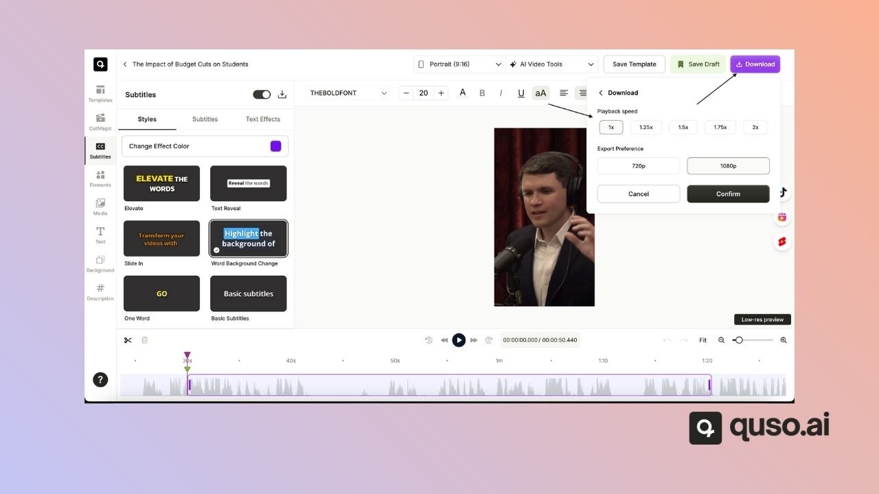879x494 pixels.
Task: Open the Portrait (9:16) aspect dropdown
Action: coord(459,64)
